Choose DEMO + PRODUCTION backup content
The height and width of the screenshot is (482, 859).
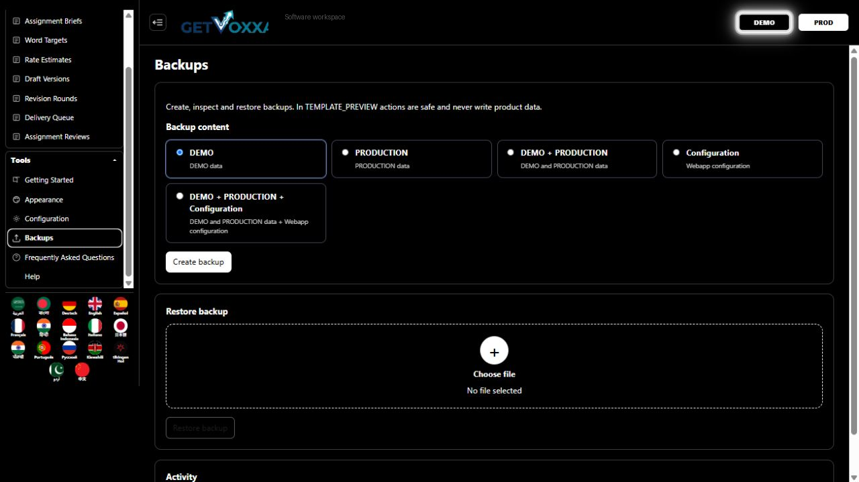point(576,159)
